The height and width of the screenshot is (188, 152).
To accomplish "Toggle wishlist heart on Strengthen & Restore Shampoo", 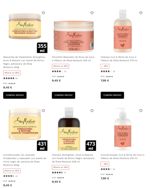I will click(x=92, y=111).
